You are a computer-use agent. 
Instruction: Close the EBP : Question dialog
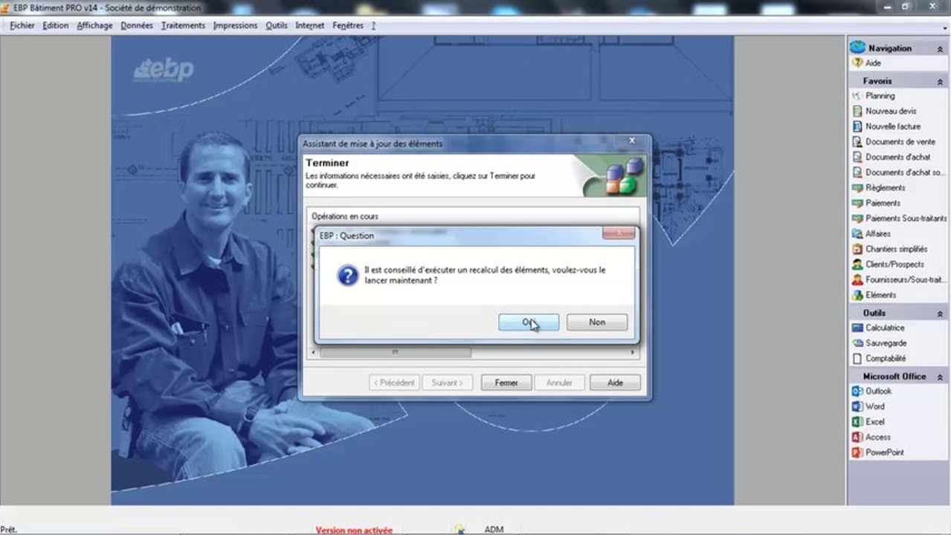click(x=619, y=234)
